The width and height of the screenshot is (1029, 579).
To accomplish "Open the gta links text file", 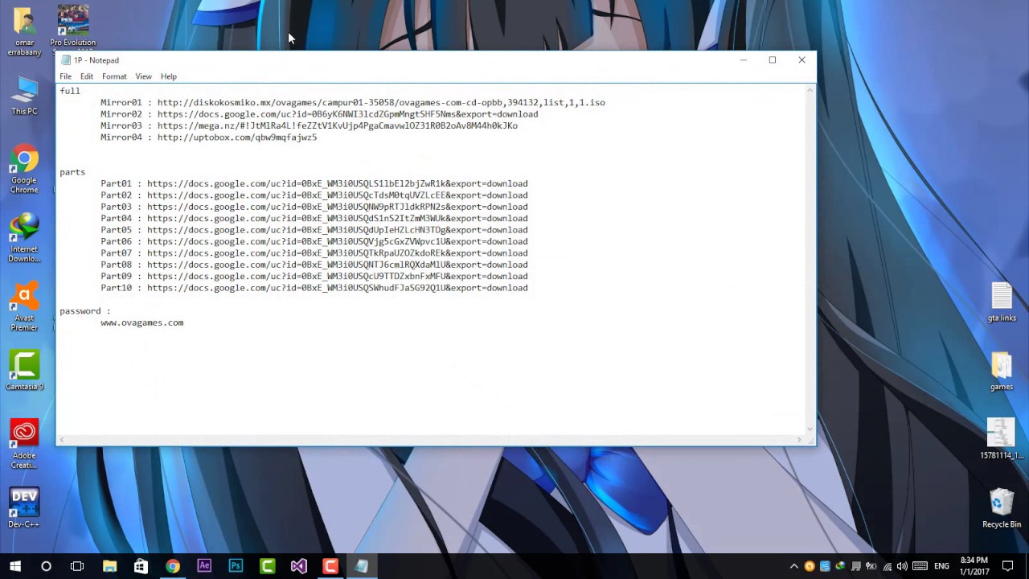I will [x=1002, y=302].
